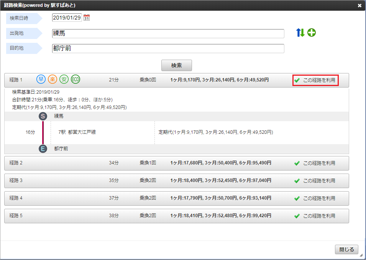Screen dimensions: 366x260
Task: Click the 乗換0回 text in 経路 1
Action: 148,80
